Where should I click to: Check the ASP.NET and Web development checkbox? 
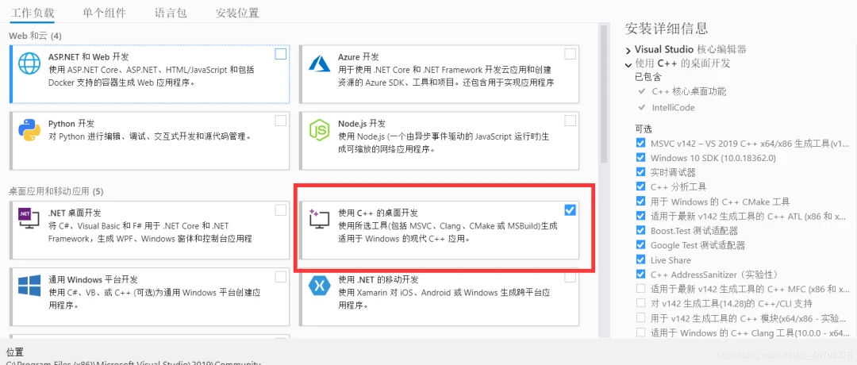(x=280, y=53)
